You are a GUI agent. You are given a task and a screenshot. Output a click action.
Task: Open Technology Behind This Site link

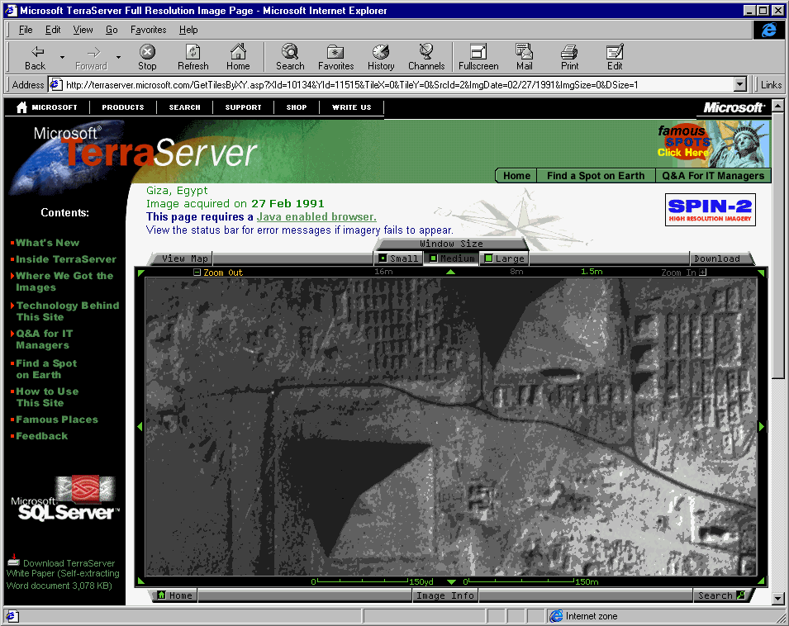pos(68,311)
